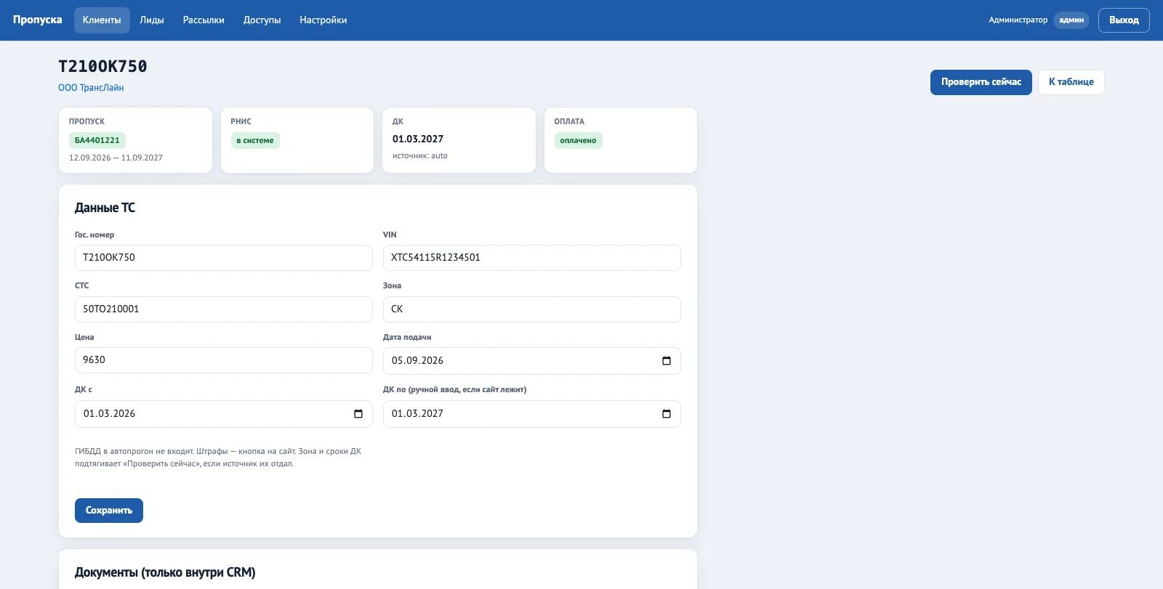Edit the VIN input field

[x=532, y=258]
